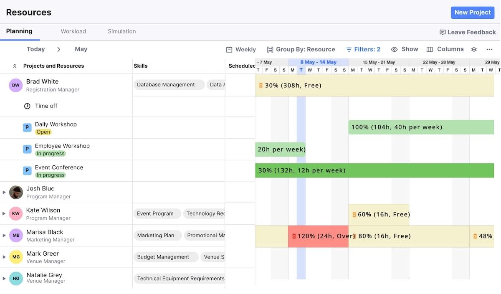
Task: Switch to the Workload tab
Action: pyautogui.click(x=73, y=31)
